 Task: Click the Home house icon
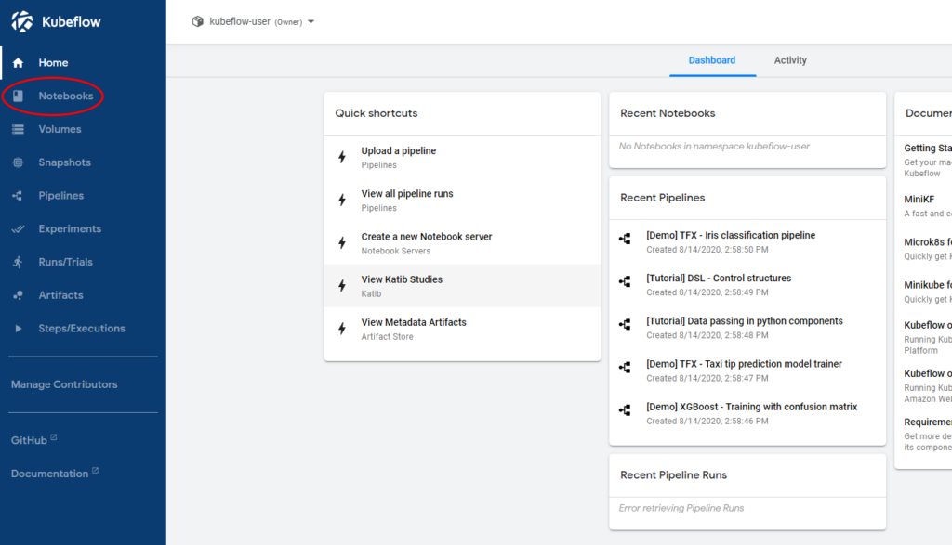(x=19, y=62)
